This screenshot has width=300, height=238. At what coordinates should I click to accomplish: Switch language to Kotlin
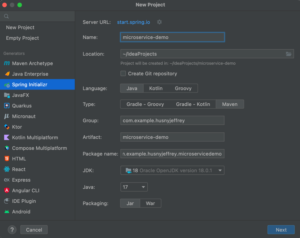(156, 88)
